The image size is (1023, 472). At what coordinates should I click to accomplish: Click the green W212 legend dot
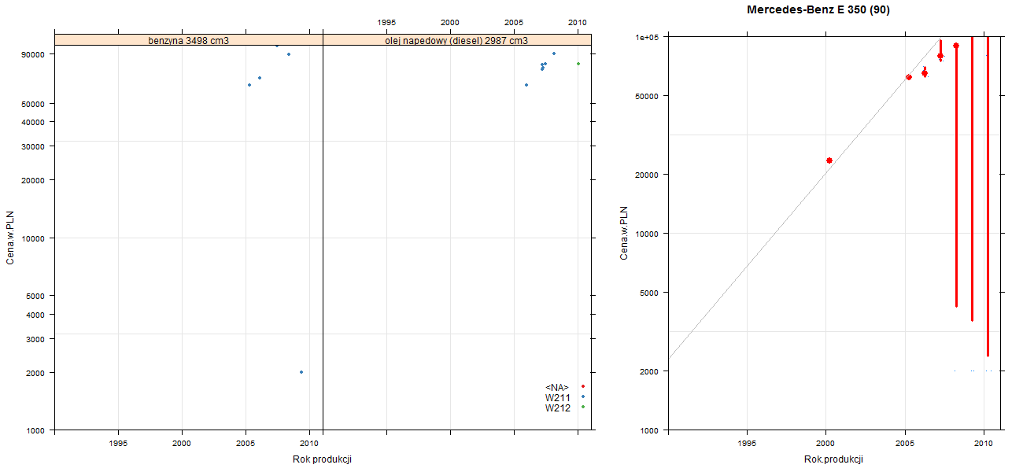pyautogui.click(x=582, y=407)
